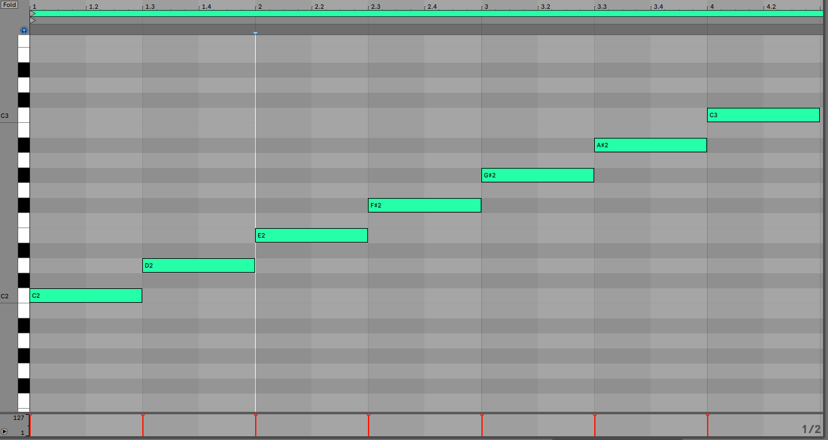This screenshot has height=440, width=828.
Task: Click ruler position 3.4
Action: pyautogui.click(x=658, y=6)
